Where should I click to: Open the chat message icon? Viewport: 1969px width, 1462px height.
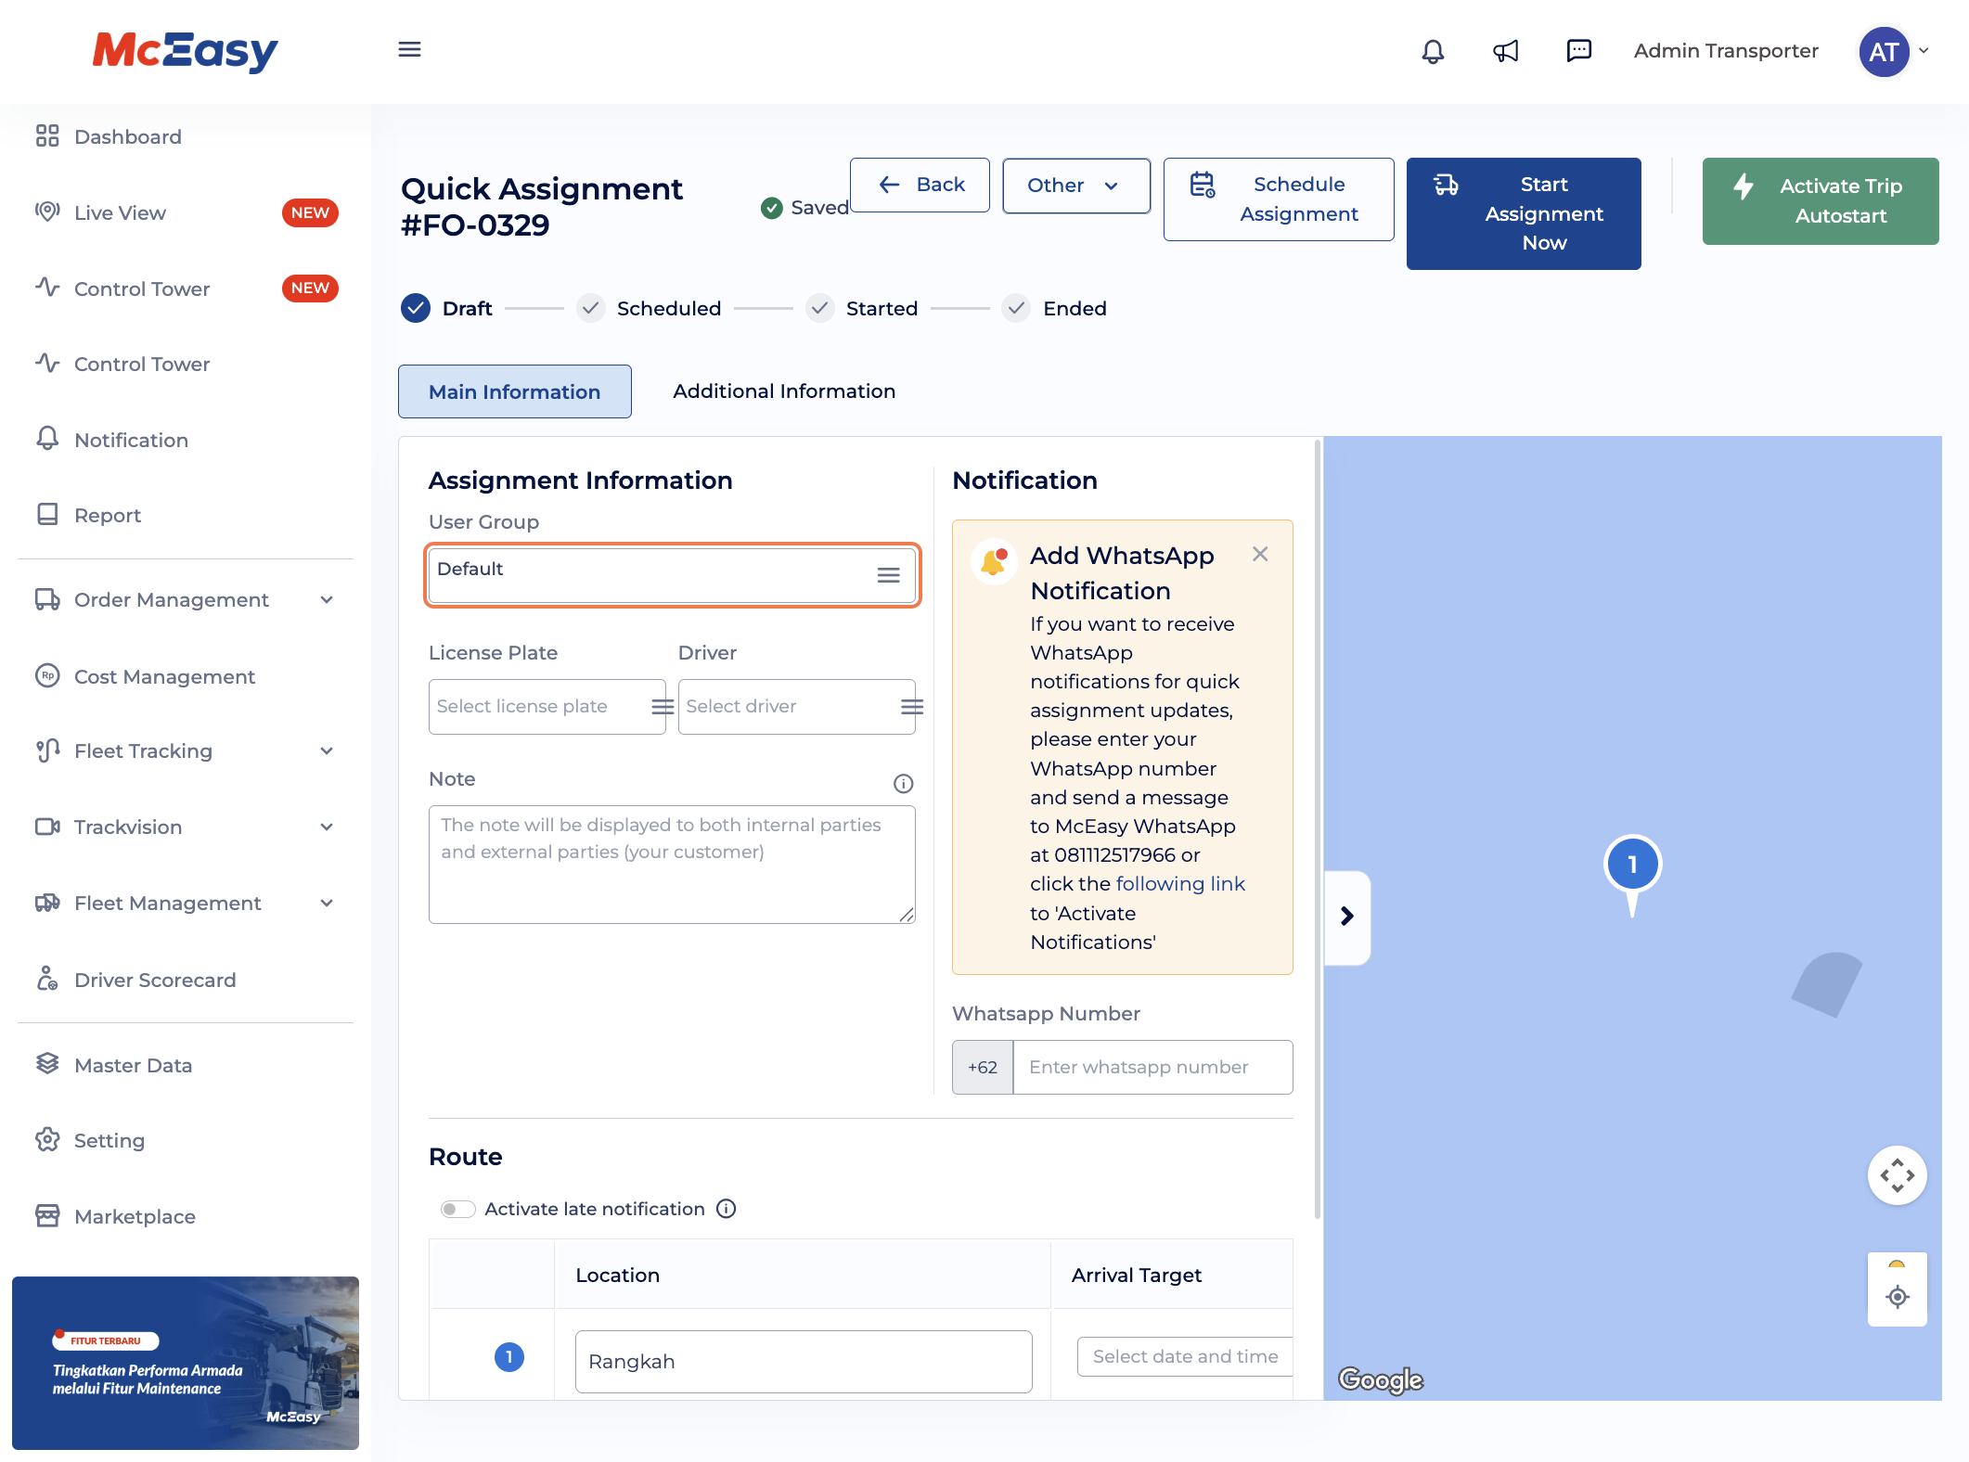(x=1578, y=51)
